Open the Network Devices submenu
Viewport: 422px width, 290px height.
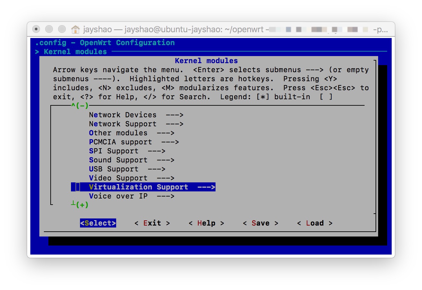(x=123, y=115)
